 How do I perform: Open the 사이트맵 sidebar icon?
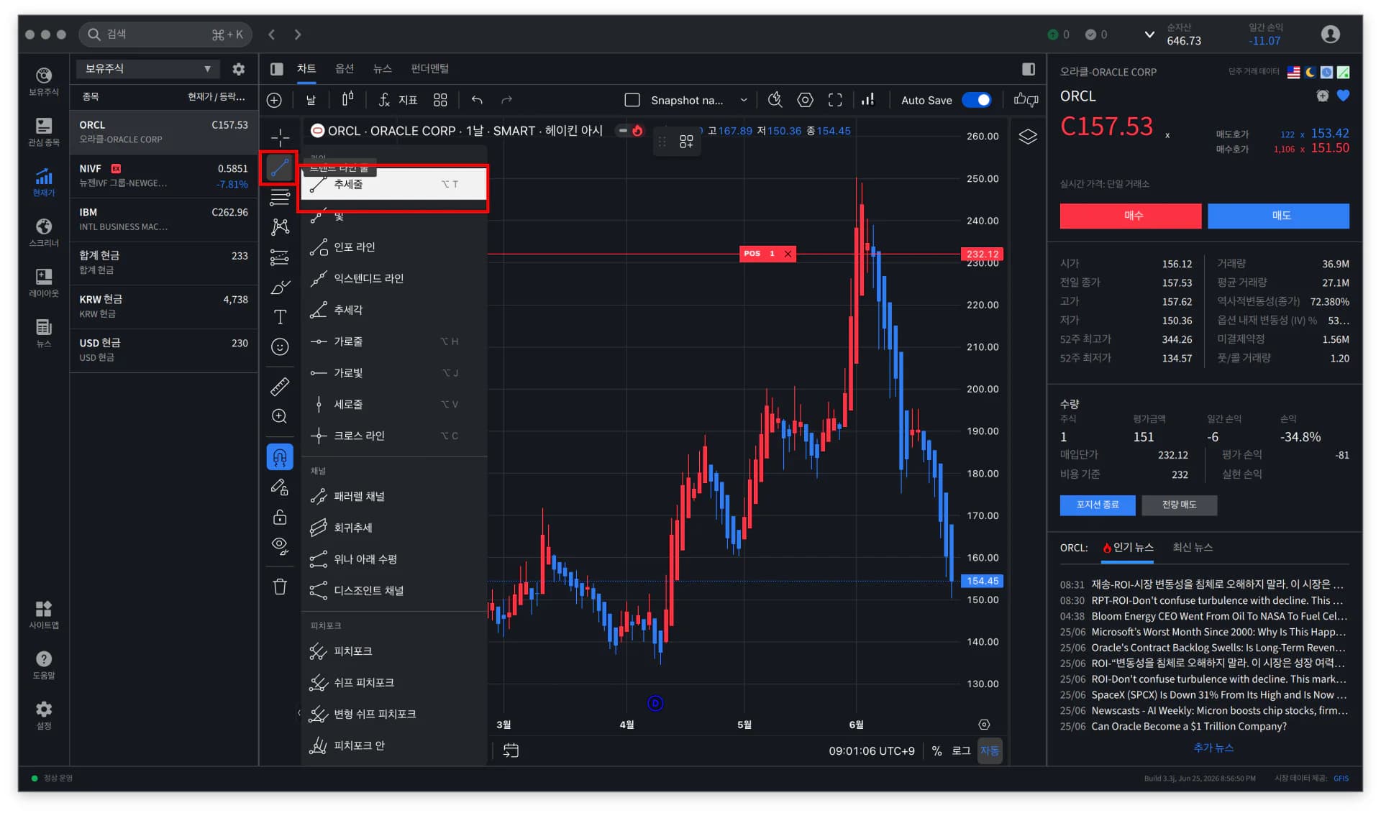click(x=44, y=614)
